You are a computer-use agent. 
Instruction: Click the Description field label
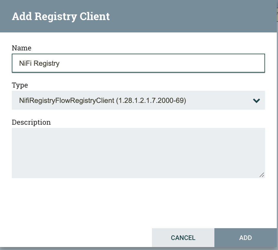point(31,122)
